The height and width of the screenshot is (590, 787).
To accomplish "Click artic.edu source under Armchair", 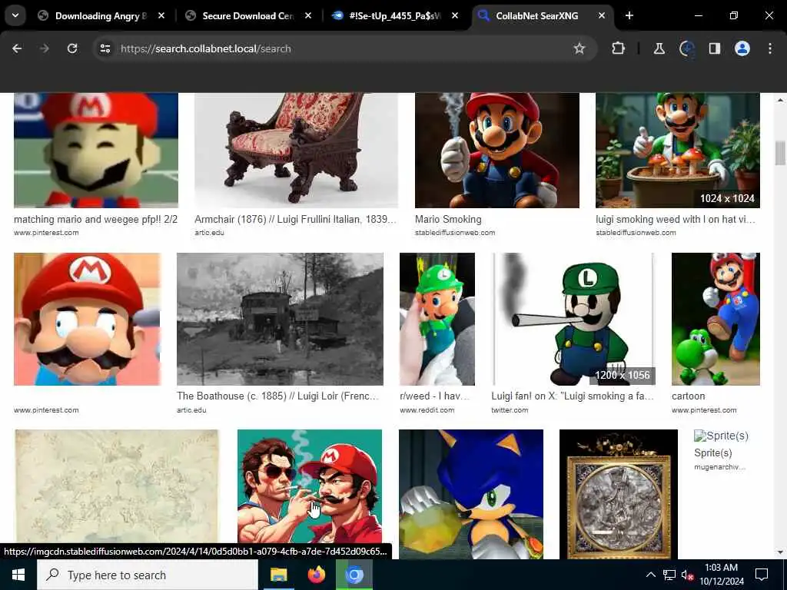I will (209, 233).
